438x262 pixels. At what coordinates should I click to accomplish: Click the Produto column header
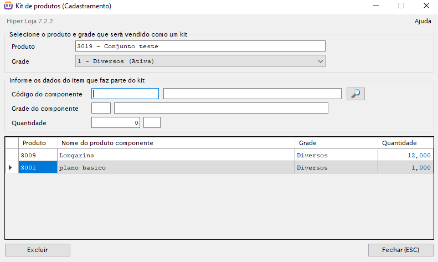point(38,143)
